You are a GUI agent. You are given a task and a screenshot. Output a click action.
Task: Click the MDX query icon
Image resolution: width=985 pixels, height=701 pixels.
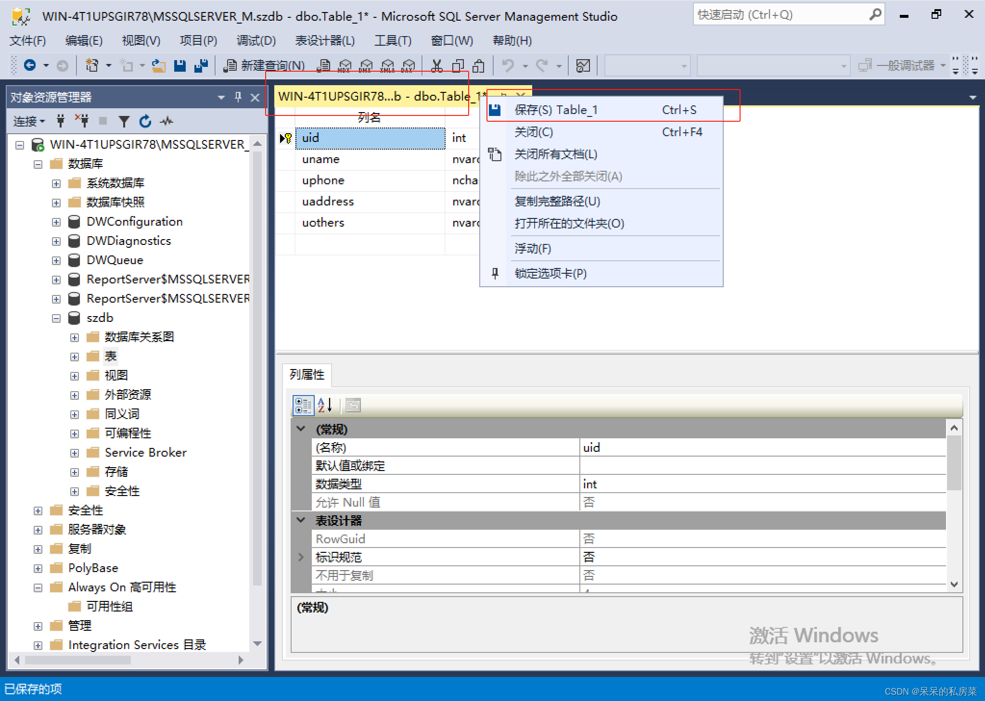[x=345, y=65]
